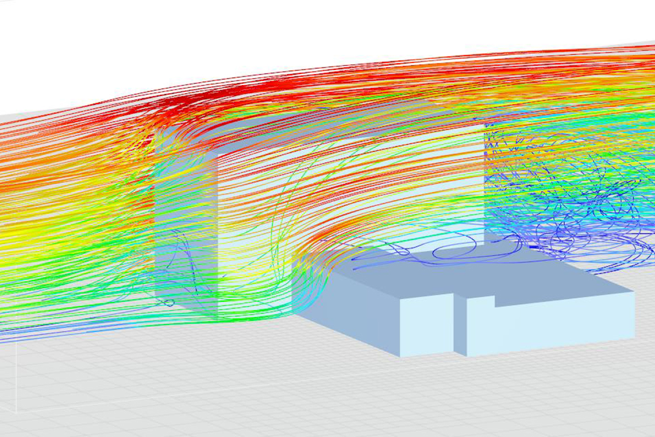
Task: Select the white domain bounding box corner
Action: click(17, 412)
